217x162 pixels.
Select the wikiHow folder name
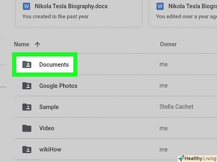tap(50, 150)
